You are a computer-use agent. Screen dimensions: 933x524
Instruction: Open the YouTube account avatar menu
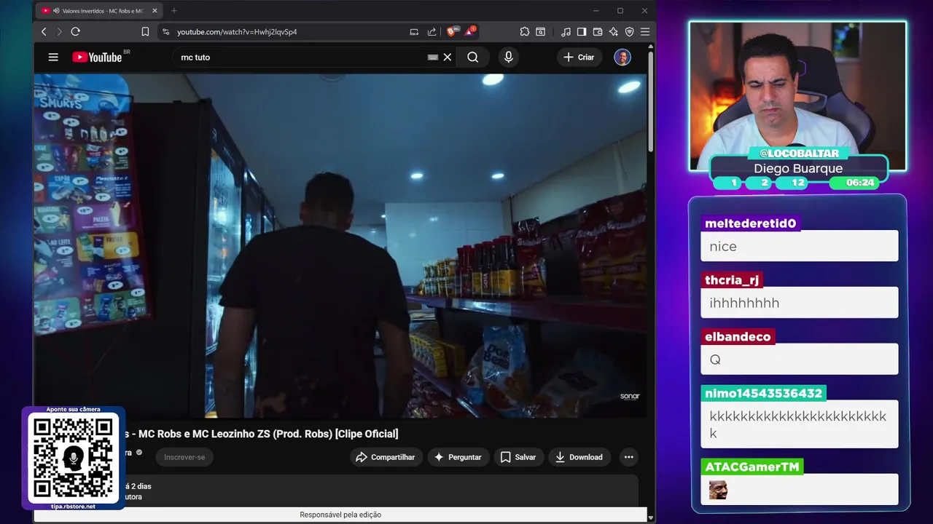622,57
